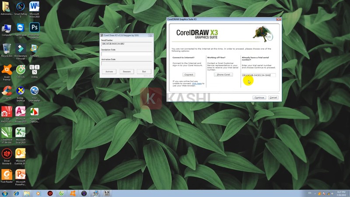Launch CCleaner from the desktop
This screenshot has height=197, width=350.
pyautogui.click(x=7, y=92)
